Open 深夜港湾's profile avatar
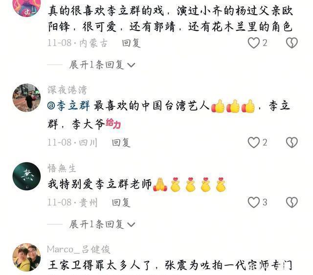Screen dimensions: 313x275 point(26,98)
